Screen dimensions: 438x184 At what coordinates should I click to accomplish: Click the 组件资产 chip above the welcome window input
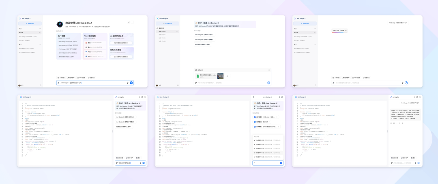71,78
